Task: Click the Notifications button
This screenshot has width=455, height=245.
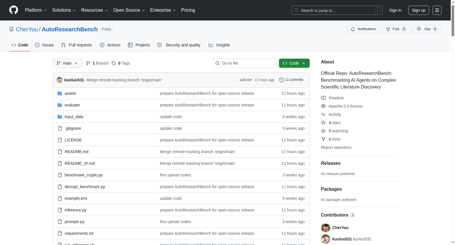Action: 363,29
